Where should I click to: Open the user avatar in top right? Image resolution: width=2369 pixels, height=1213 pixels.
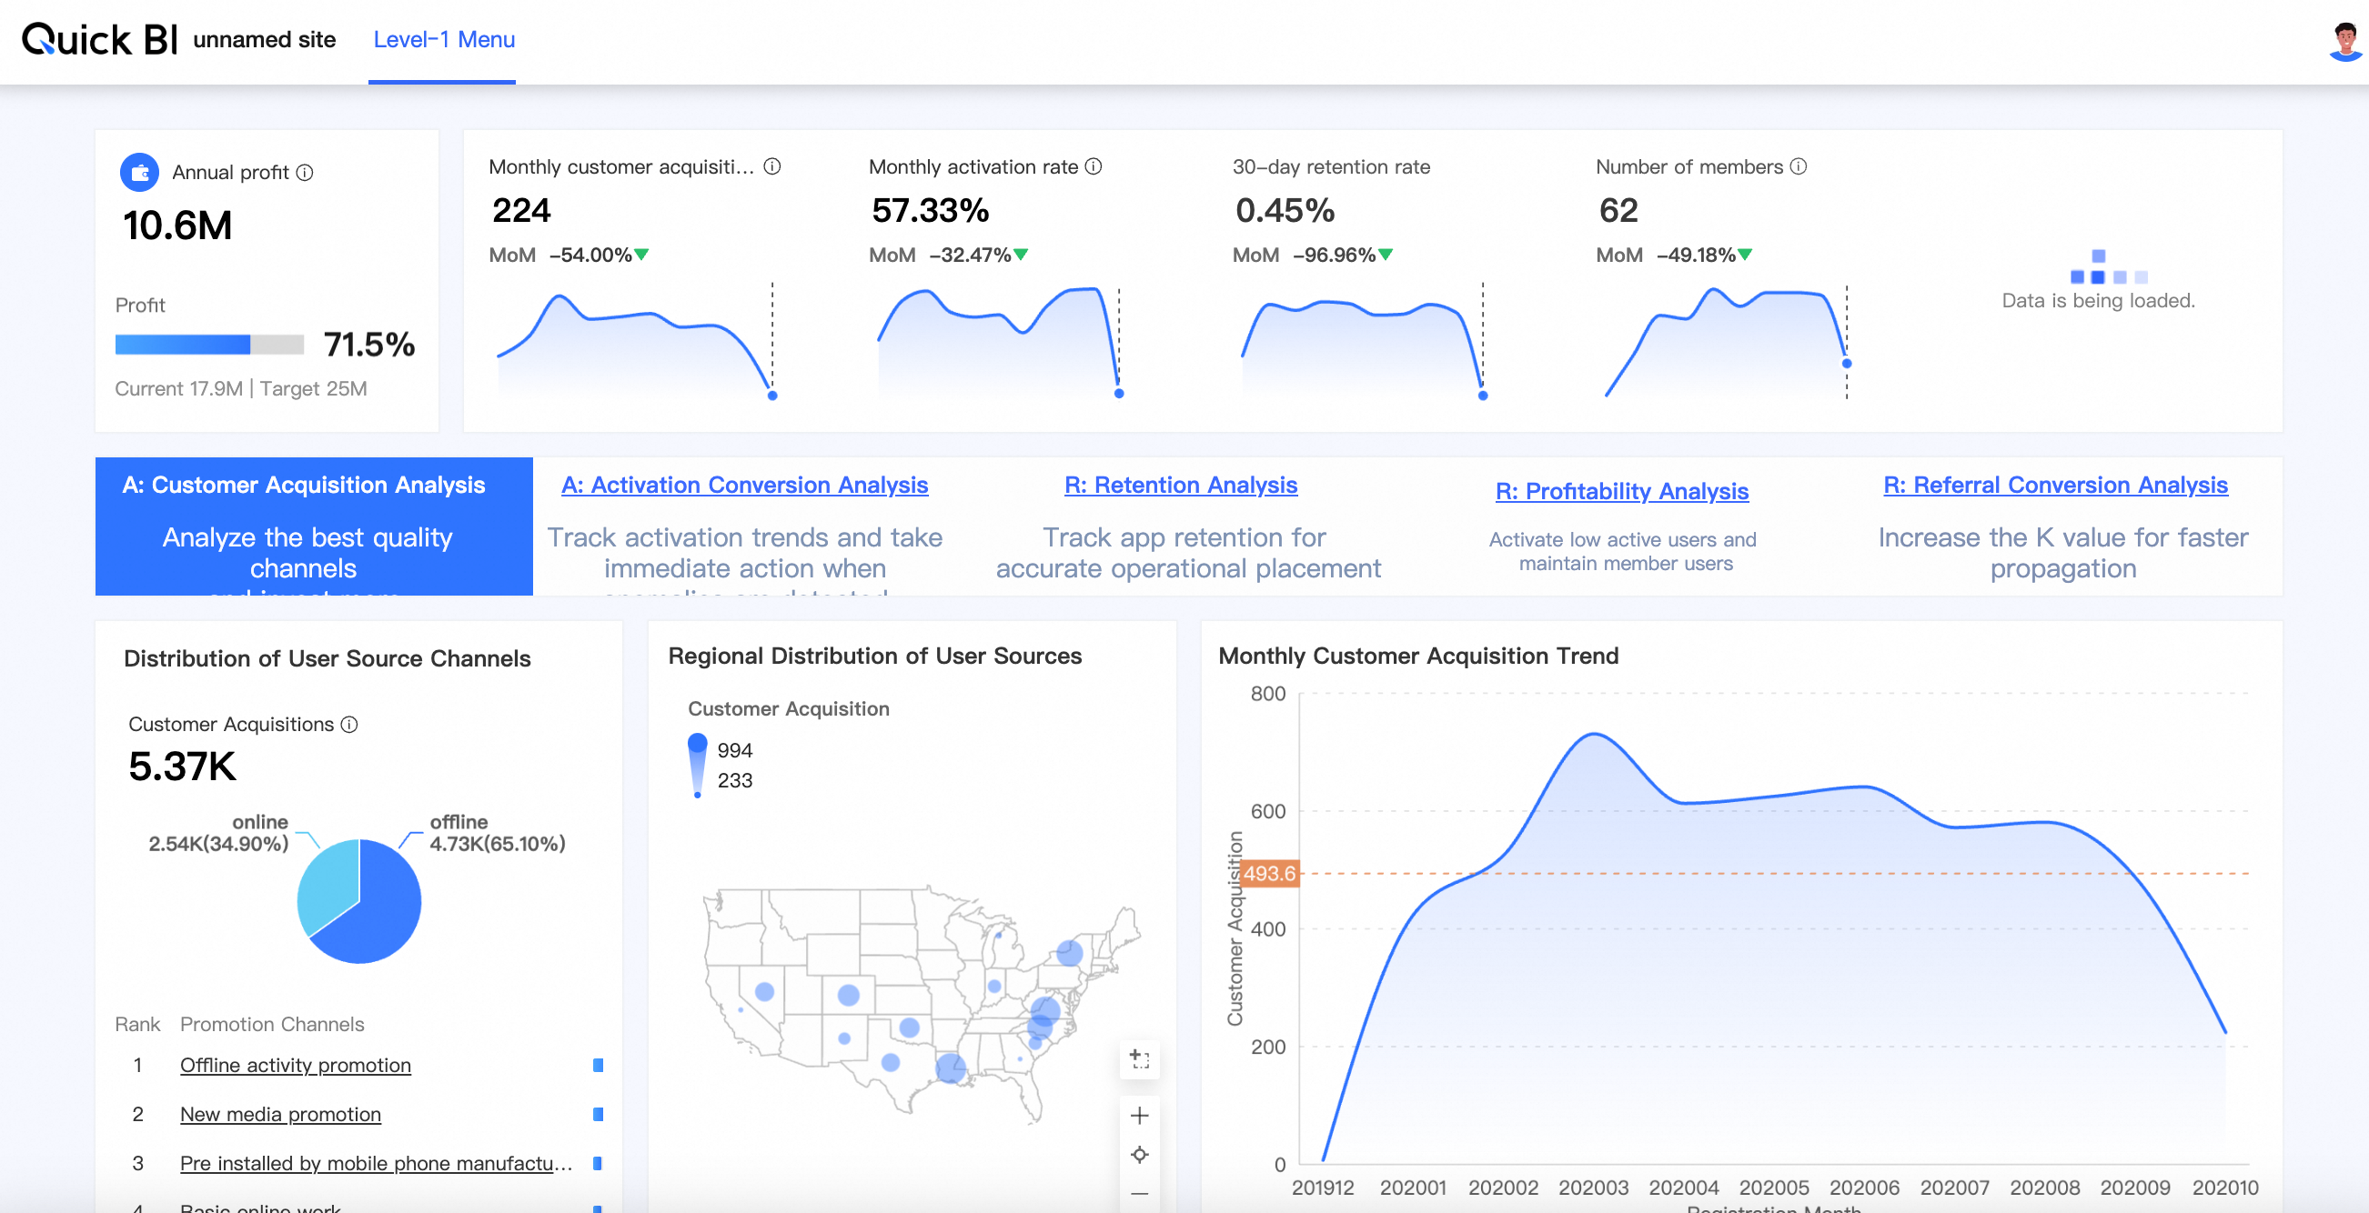click(2344, 41)
